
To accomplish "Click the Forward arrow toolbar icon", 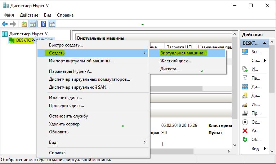I will 13,24.
